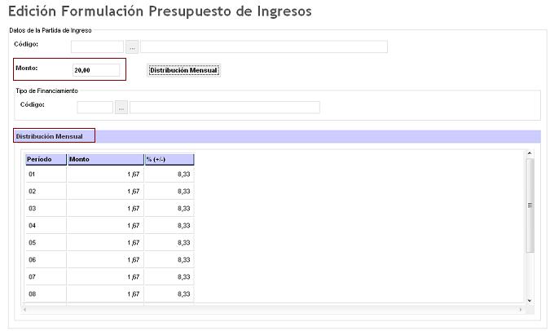
Task: Click the horizontal scrollbar left arrow
Action: 24,310
